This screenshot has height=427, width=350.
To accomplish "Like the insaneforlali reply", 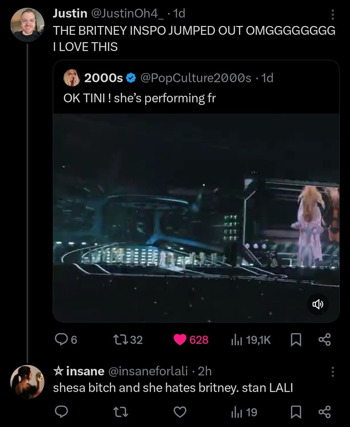I will 180,412.
